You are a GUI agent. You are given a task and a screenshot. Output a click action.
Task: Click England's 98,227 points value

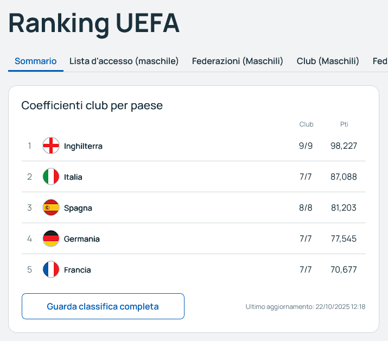344,146
